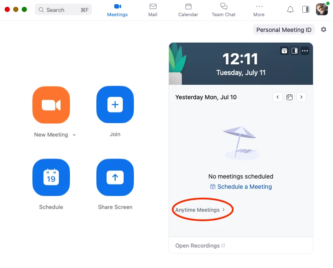Open the Mail tab
The image size is (333, 268).
[x=153, y=10]
